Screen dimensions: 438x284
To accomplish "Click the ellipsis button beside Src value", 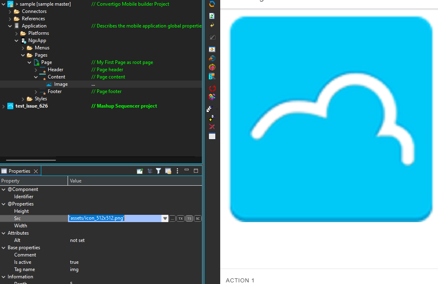I will 172,218.
